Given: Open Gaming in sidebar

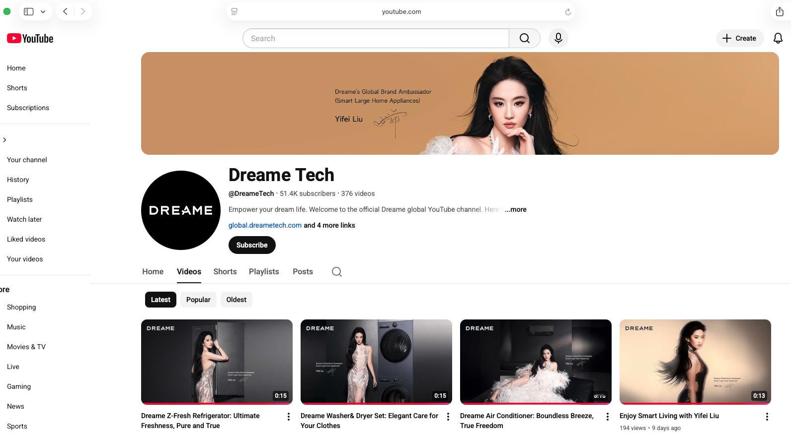Looking at the screenshot, I should (19, 386).
